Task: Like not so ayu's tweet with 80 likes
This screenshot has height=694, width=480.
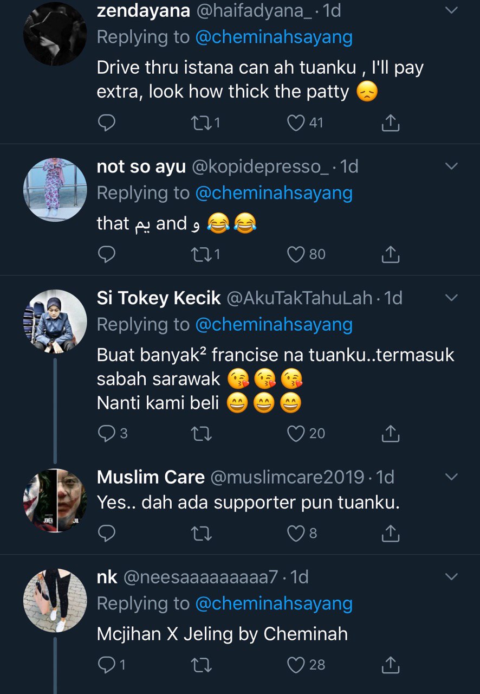Action: click(x=296, y=254)
